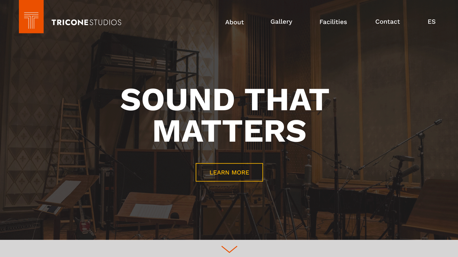
Task: Click the word THAT in the headline
Action: click(287, 100)
